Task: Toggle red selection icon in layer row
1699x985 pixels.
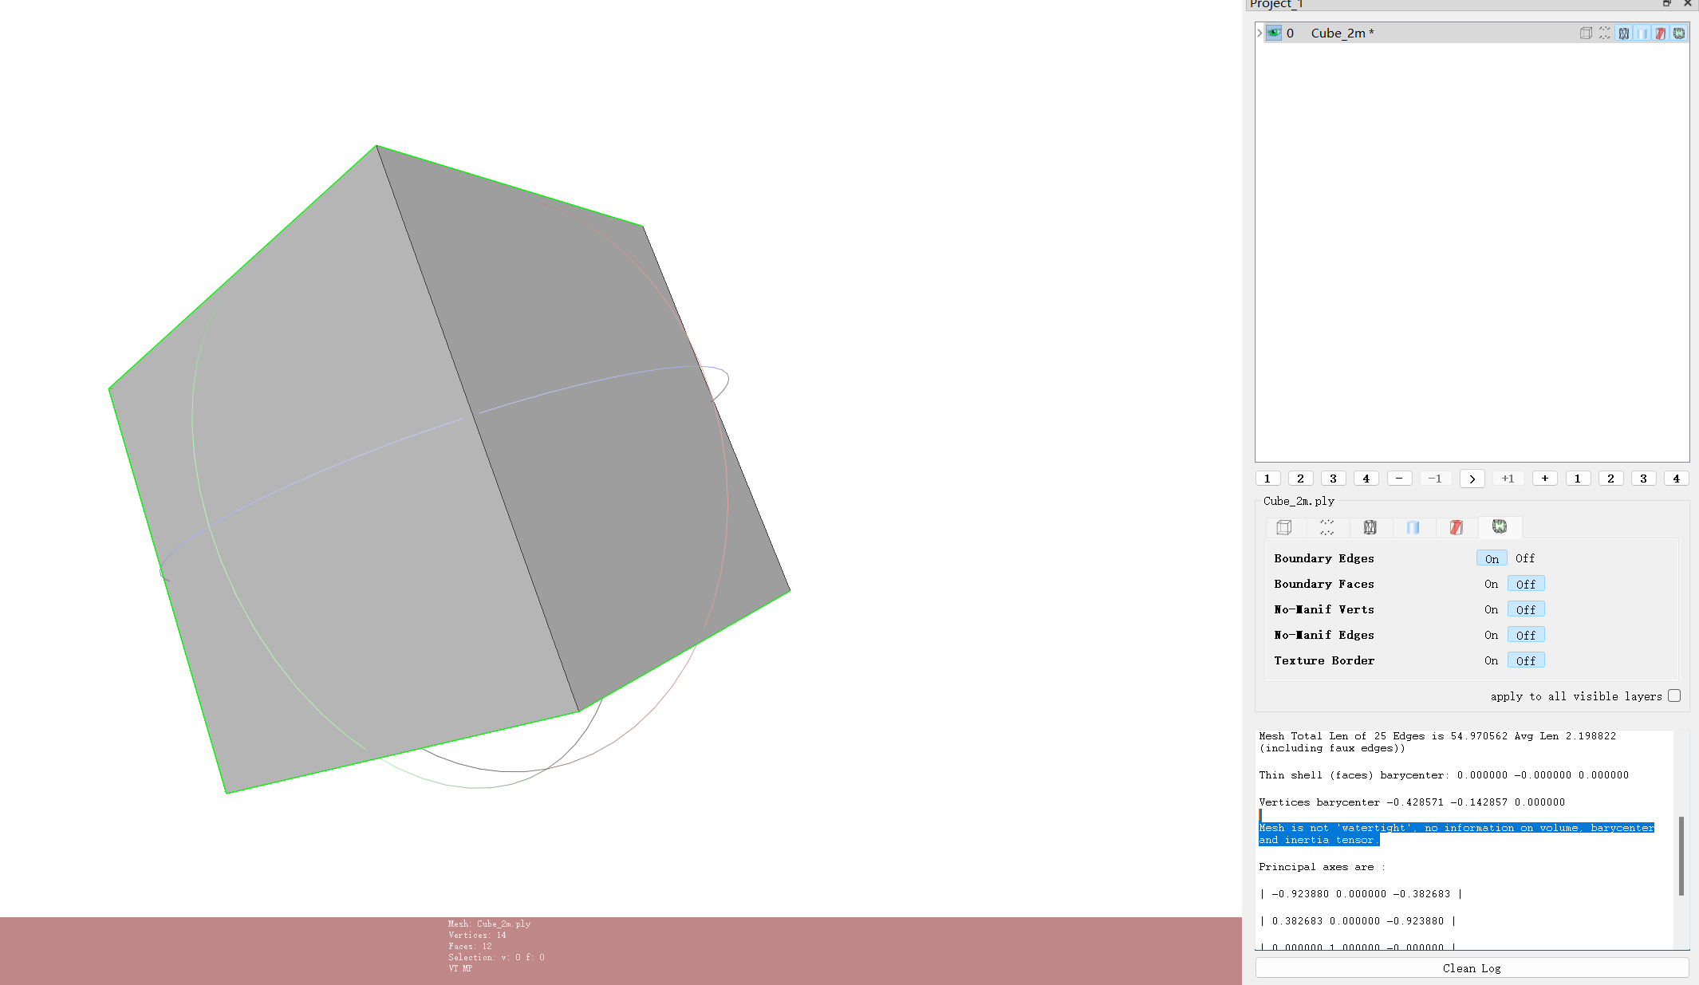Action: 1660,33
